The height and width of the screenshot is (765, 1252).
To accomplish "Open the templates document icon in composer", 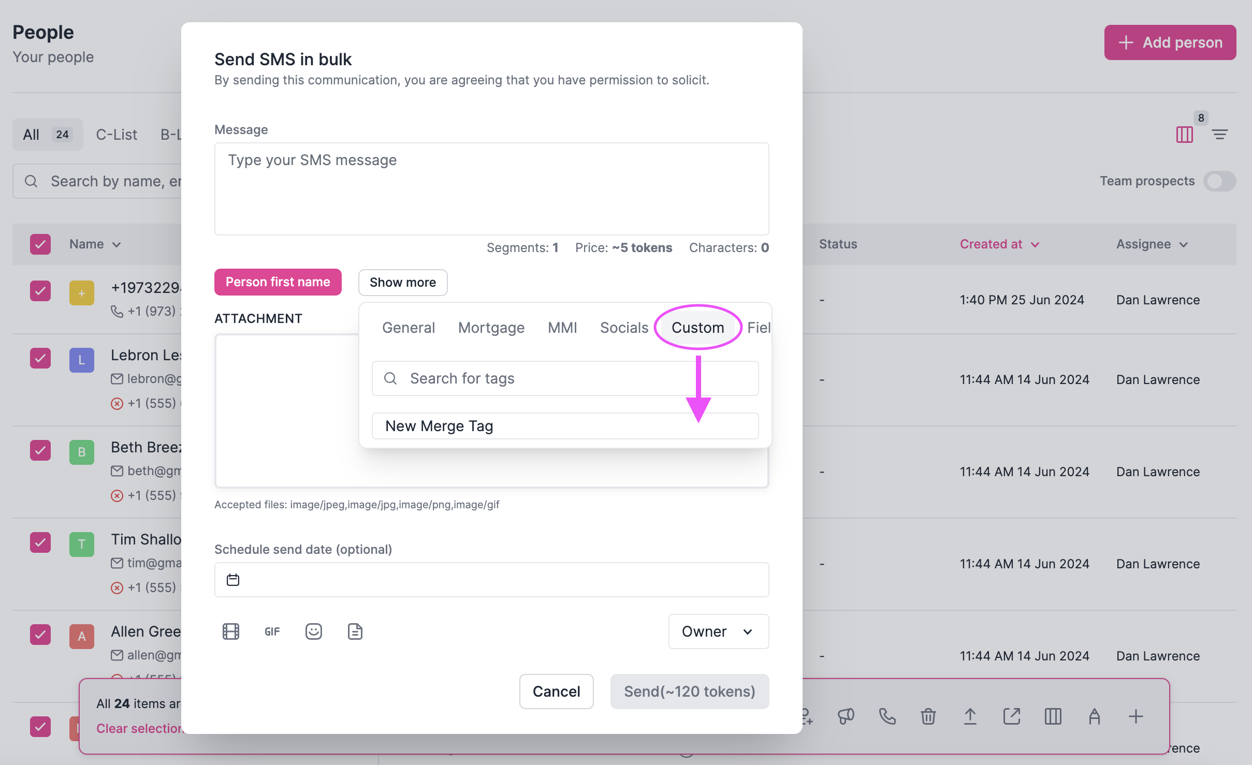I will coord(355,631).
